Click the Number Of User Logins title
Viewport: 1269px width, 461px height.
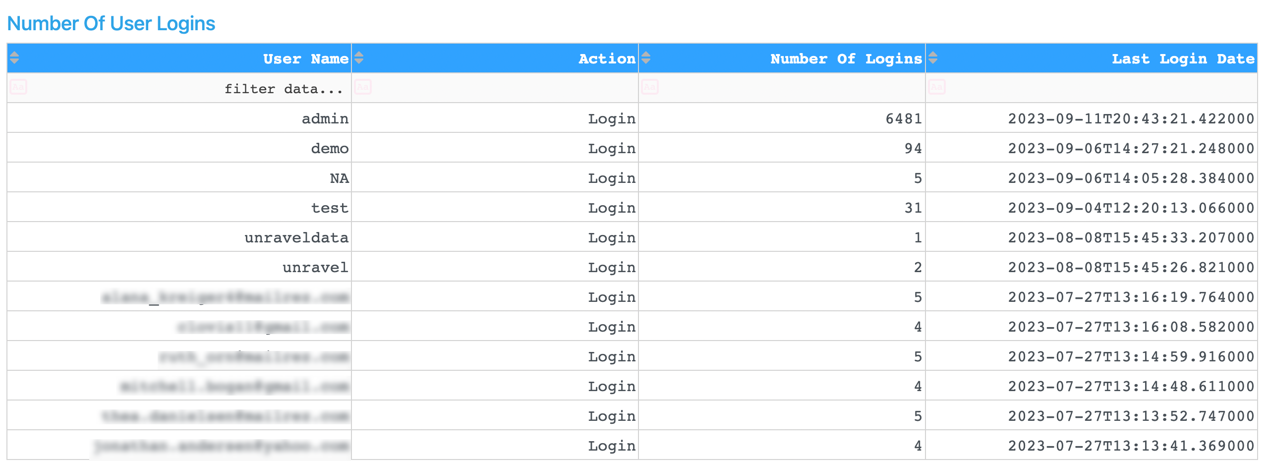111,23
